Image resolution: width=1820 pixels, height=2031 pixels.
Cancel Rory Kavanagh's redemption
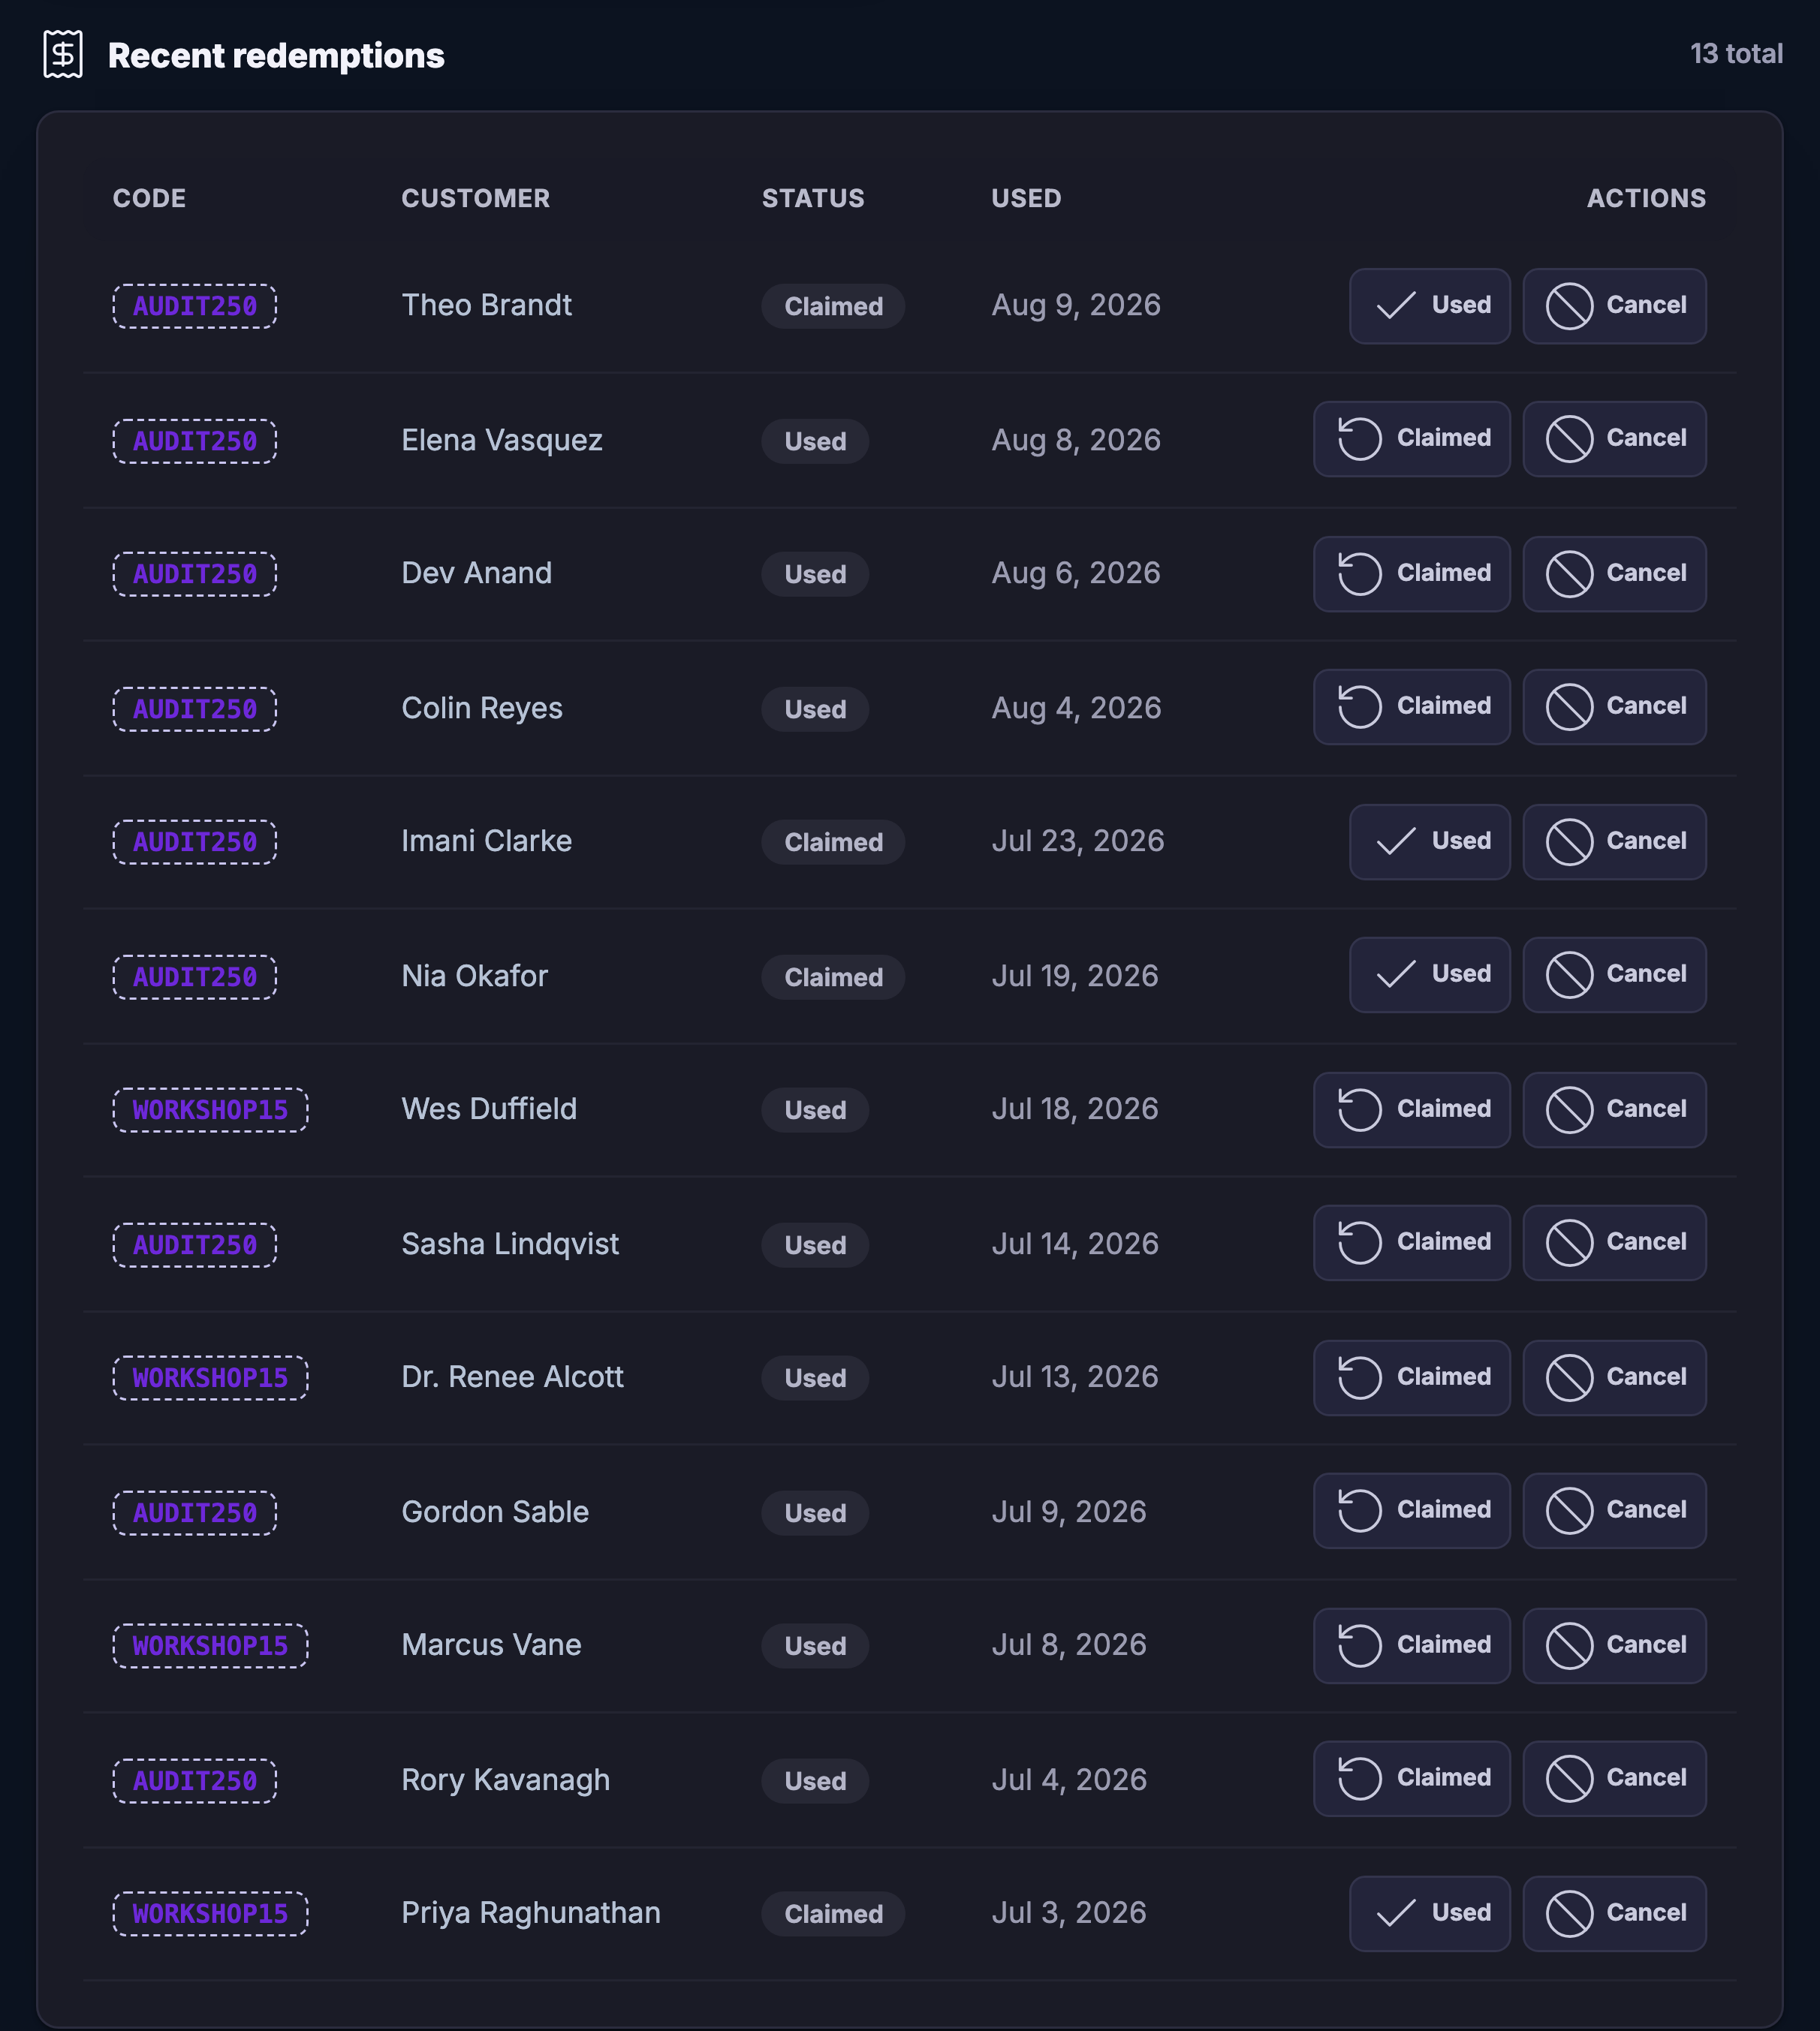(x=1614, y=1778)
